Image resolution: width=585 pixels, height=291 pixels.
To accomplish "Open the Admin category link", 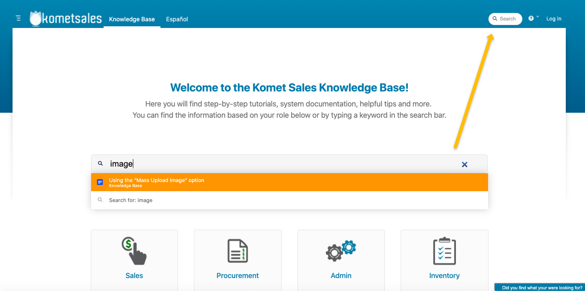I will [341, 276].
